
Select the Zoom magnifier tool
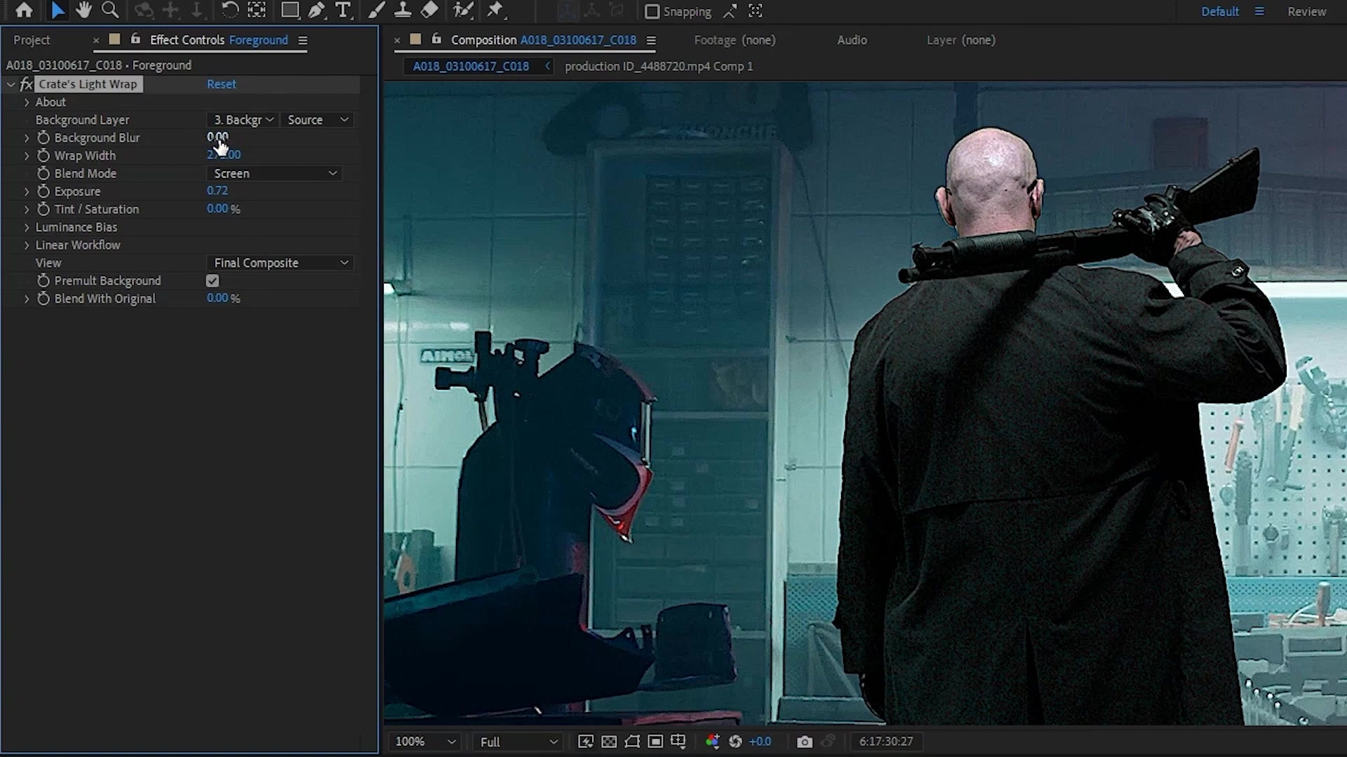click(110, 10)
